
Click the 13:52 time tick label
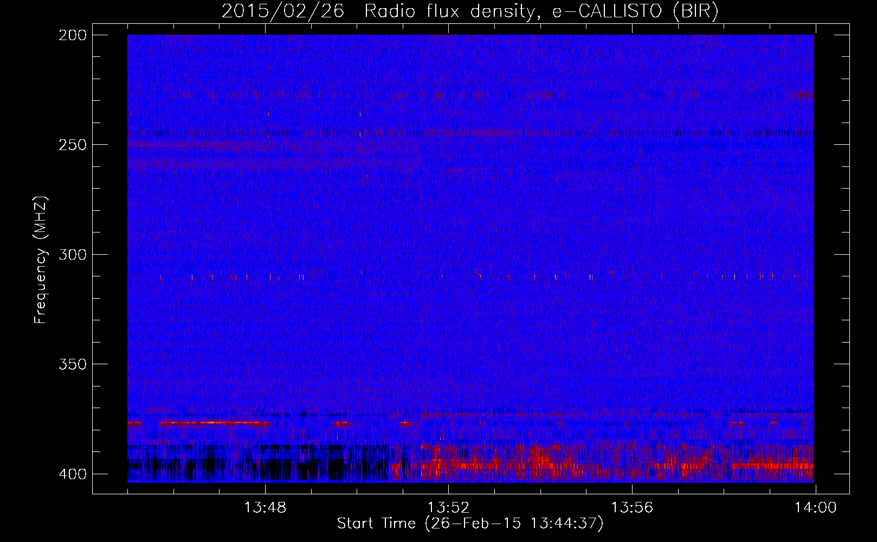tap(448, 508)
